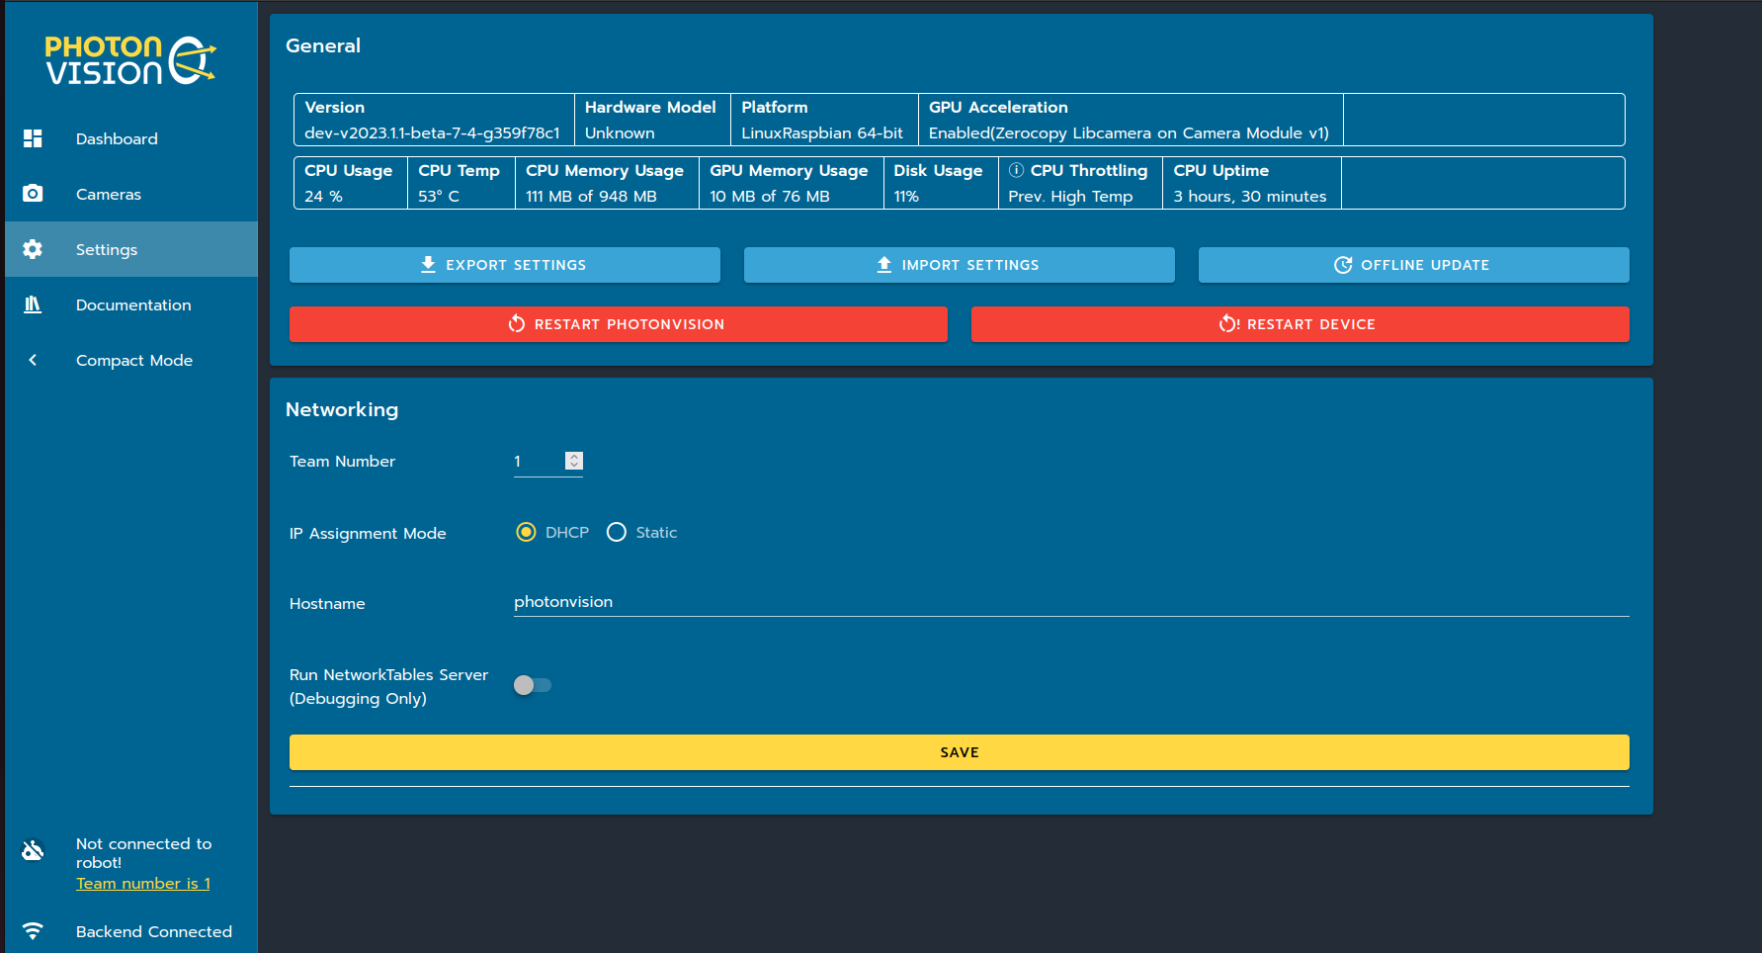Switch to Compact Mode
Viewport: 1762px width, 953px height.
tap(131, 360)
